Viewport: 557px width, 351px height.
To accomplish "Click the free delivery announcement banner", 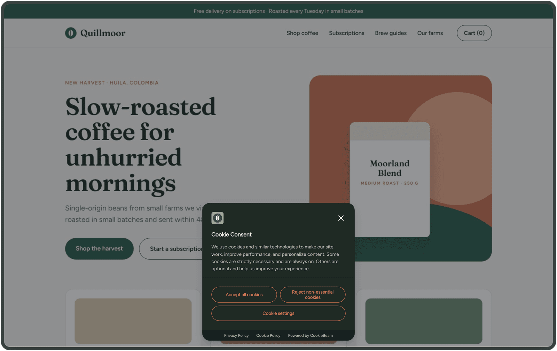I will (x=278, y=11).
